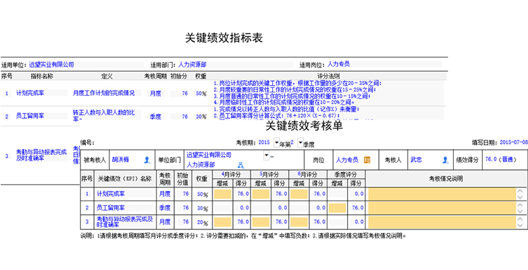Select 5月评分 增减 field for 计划完成率 row
The image size is (528, 270).
point(260,194)
